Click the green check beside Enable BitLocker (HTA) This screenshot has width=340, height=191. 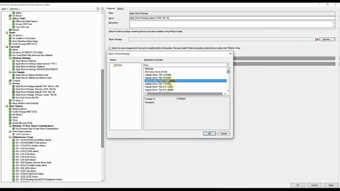point(10,123)
